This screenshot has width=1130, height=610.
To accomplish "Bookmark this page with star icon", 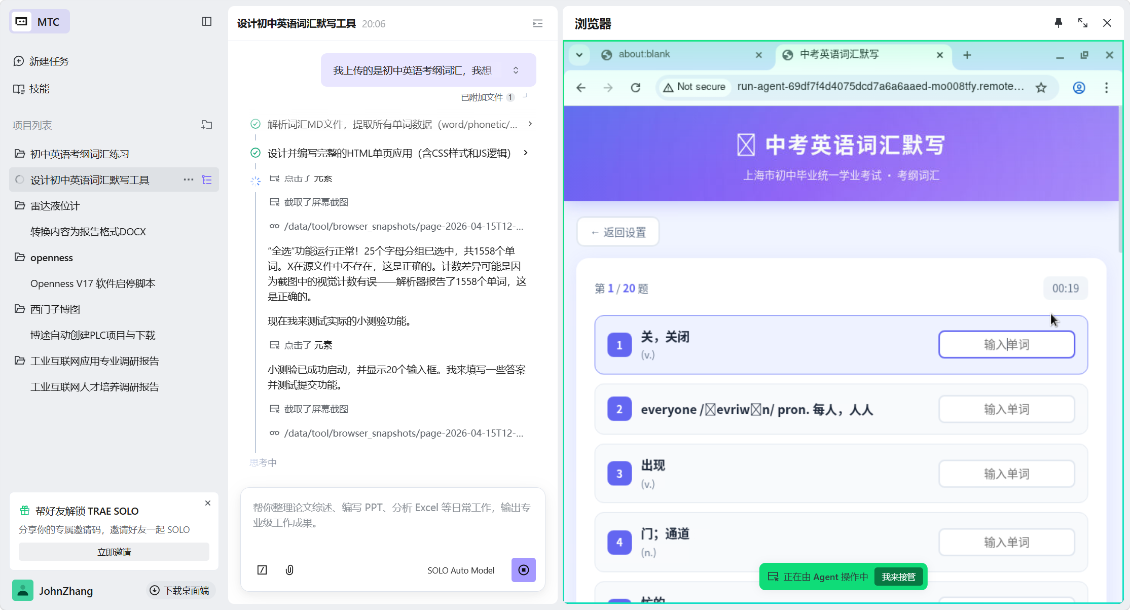I will (1041, 88).
